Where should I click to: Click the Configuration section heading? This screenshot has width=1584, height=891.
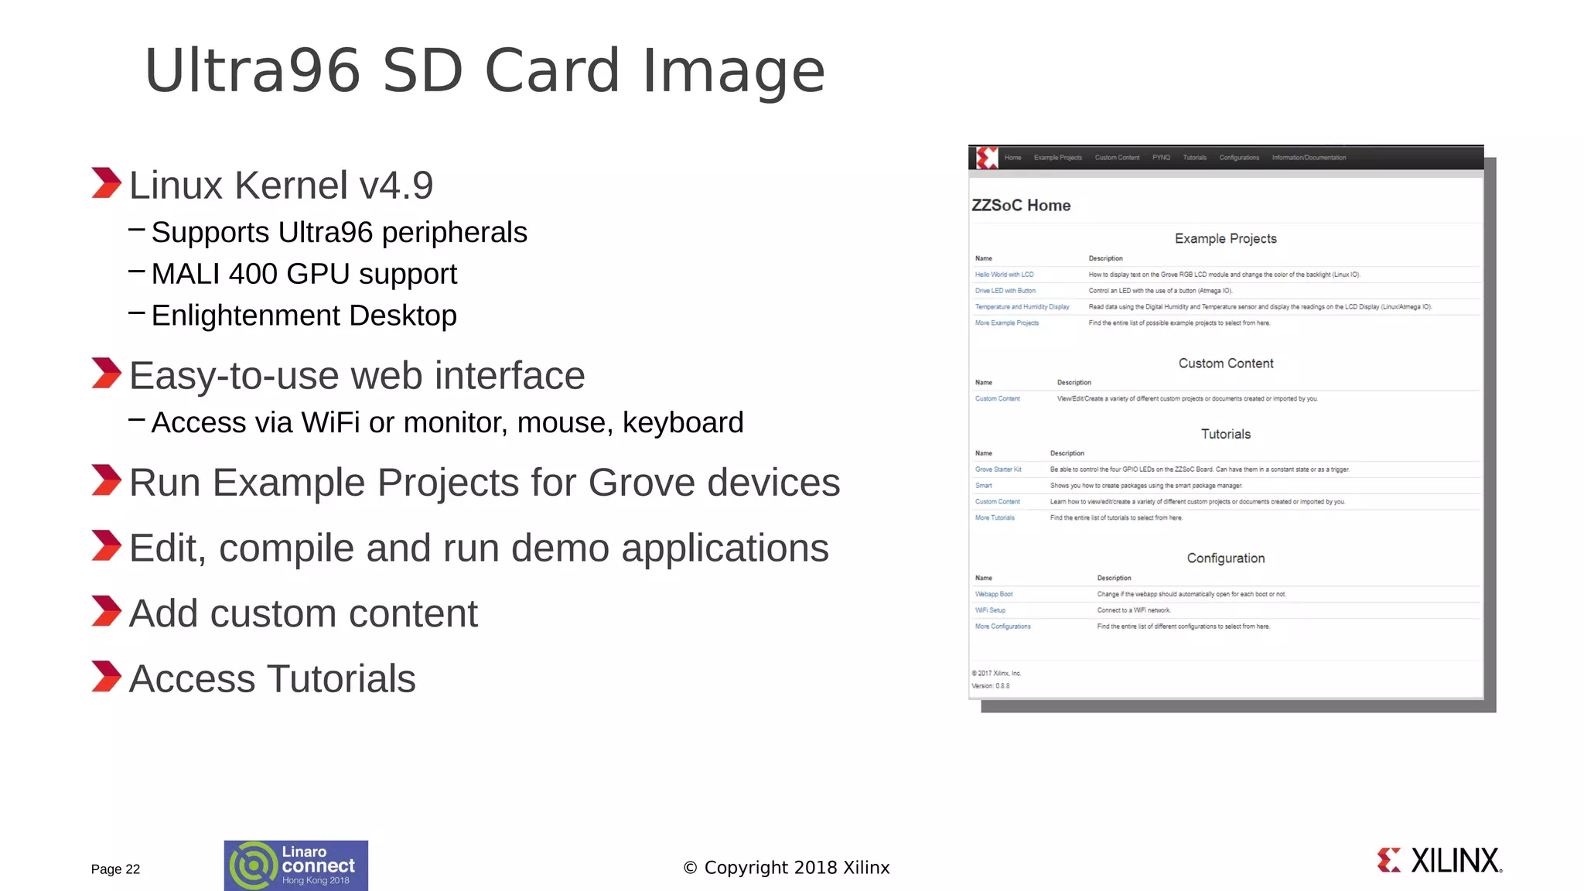point(1225,558)
